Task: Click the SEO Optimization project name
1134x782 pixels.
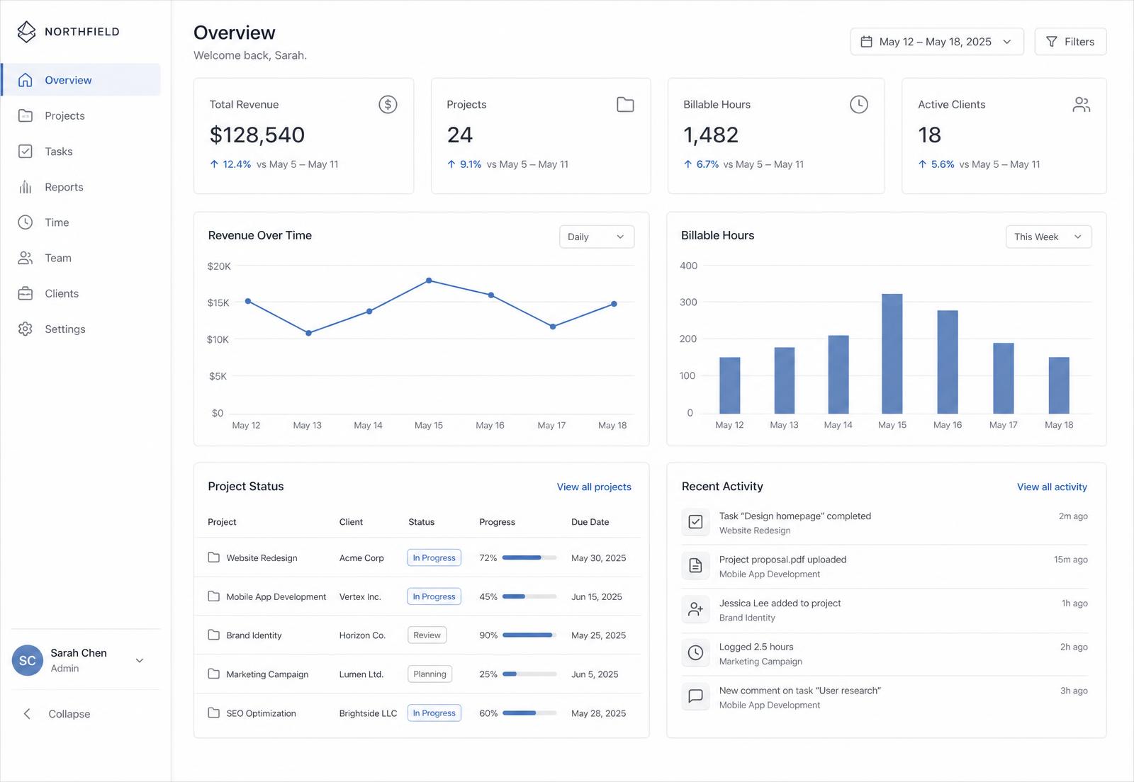Action: (261, 713)
